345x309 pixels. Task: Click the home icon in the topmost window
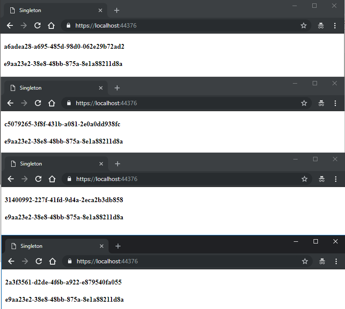(x=51, y=25)
